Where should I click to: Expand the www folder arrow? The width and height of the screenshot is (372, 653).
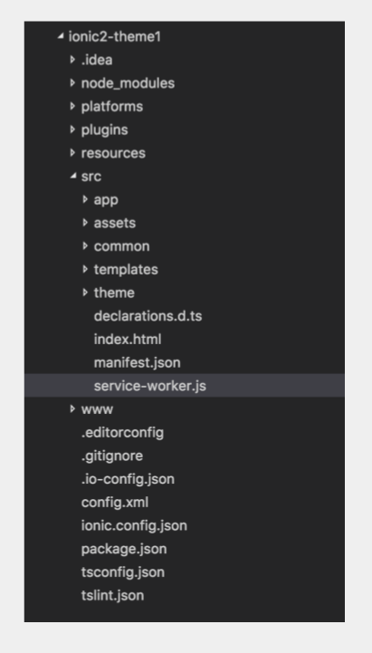72,409
